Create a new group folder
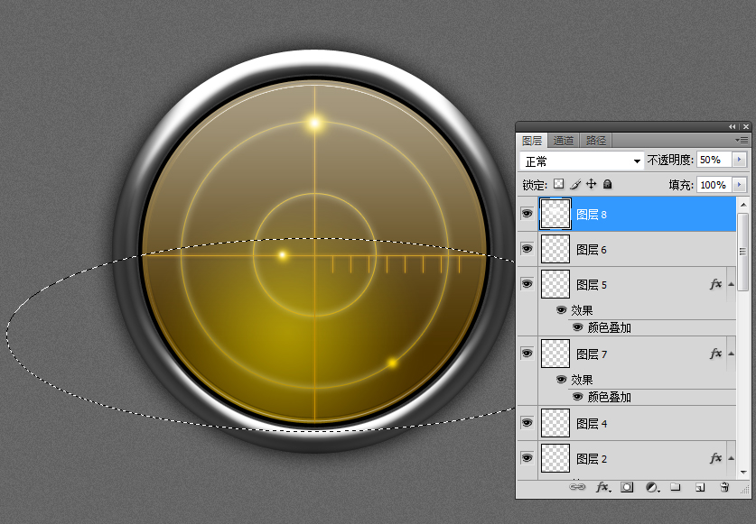756x524 pixels. (x=676, y=487)
